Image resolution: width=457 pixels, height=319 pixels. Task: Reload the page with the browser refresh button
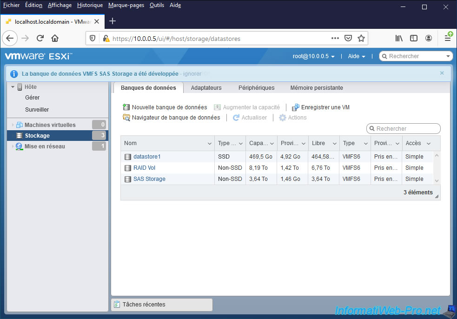40,39
